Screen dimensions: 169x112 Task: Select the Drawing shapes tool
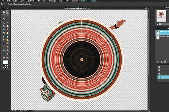point(7,33)
